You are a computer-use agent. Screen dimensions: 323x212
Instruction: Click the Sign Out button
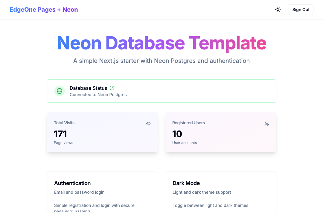click(x=301, y=10)
